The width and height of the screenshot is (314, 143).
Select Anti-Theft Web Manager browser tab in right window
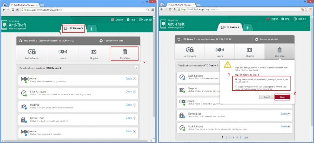click(181, 5)
